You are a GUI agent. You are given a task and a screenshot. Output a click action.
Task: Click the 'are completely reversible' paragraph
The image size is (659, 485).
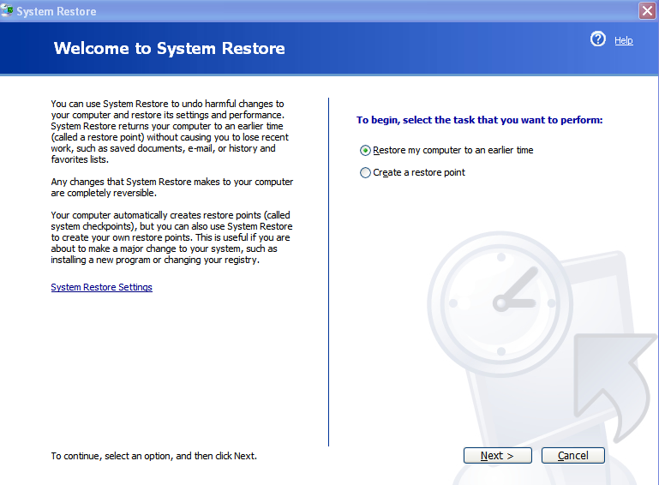coord(172,188)
